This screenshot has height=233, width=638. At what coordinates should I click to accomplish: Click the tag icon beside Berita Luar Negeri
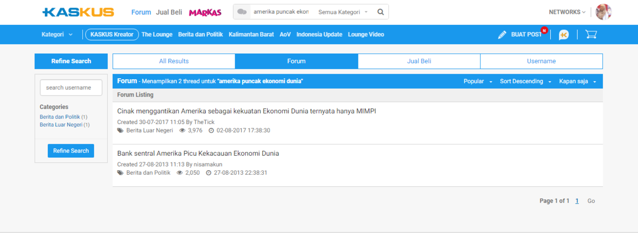point(120,130)
